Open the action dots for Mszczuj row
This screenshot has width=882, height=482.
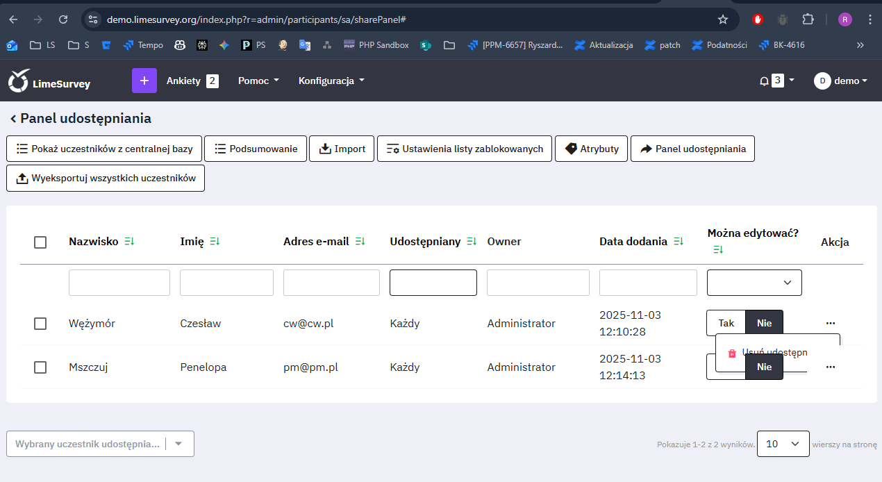pyautogui.click(x=830, y=367)
